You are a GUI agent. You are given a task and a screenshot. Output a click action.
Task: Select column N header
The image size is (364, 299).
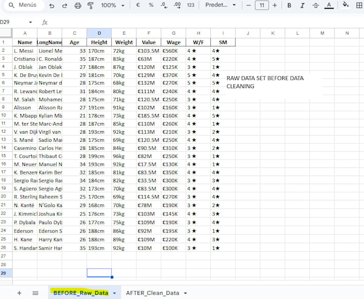point(347,33)
